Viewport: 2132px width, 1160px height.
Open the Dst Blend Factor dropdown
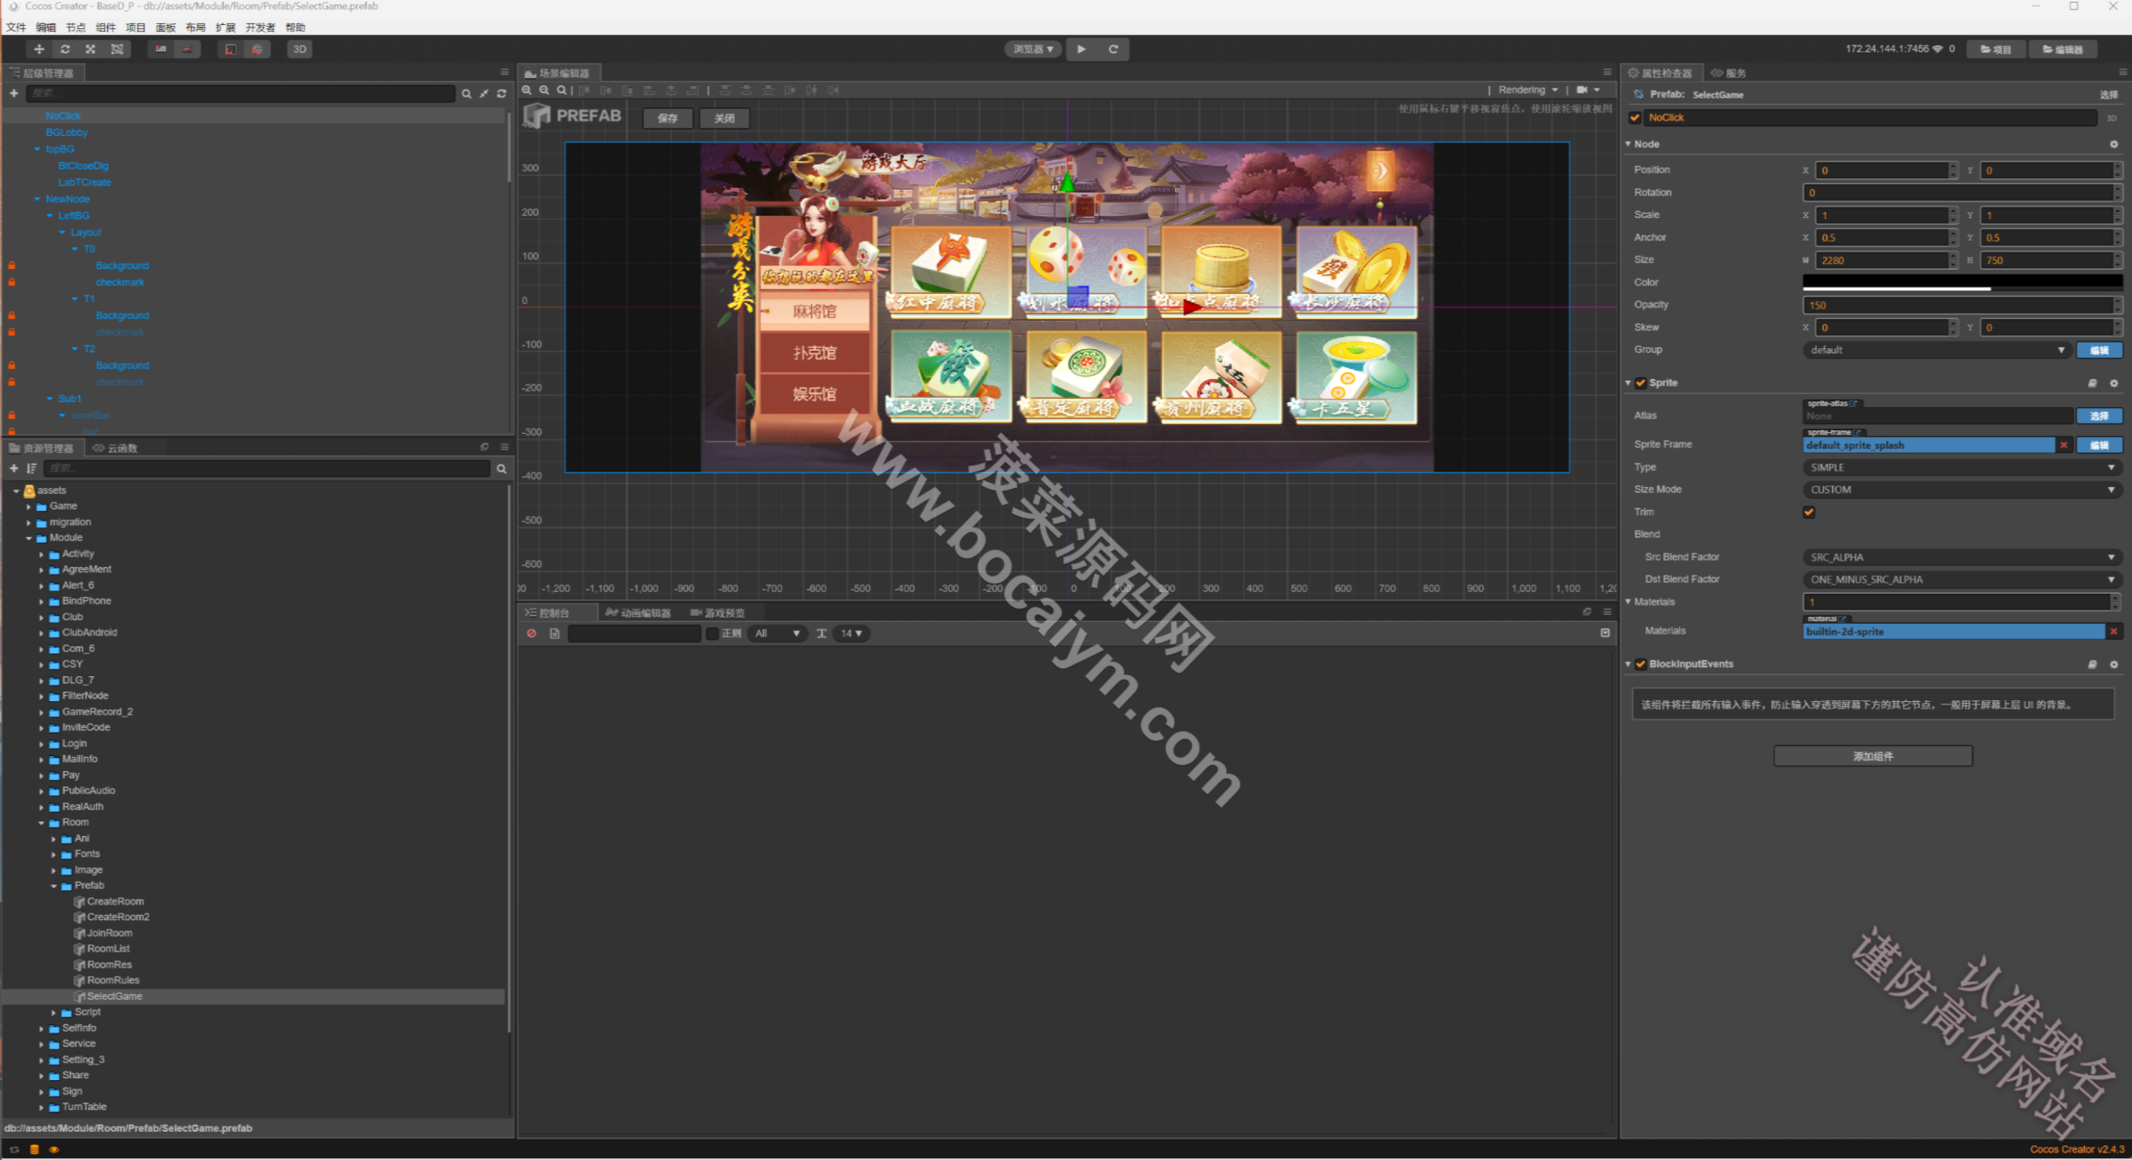point(1962,580)
